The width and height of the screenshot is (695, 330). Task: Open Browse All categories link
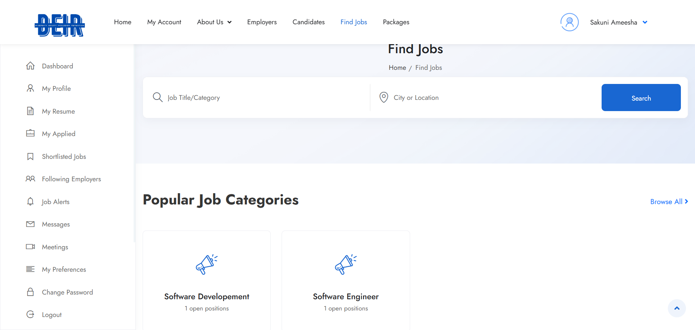pos(669,202)
